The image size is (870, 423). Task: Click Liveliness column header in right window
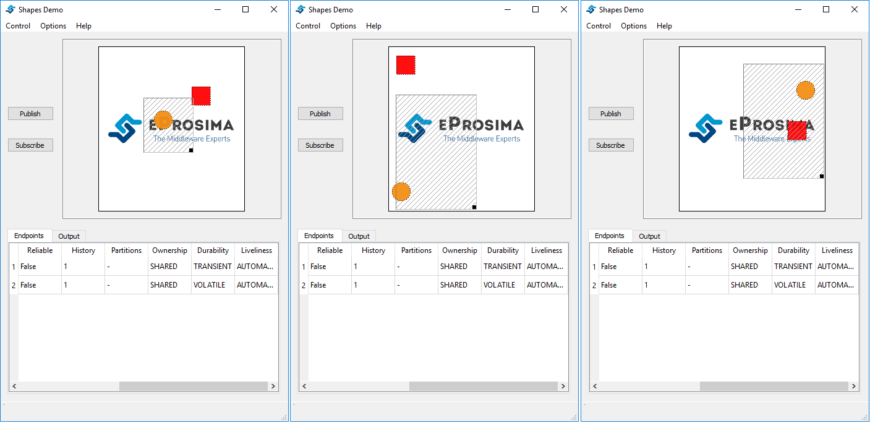(837, 250)
